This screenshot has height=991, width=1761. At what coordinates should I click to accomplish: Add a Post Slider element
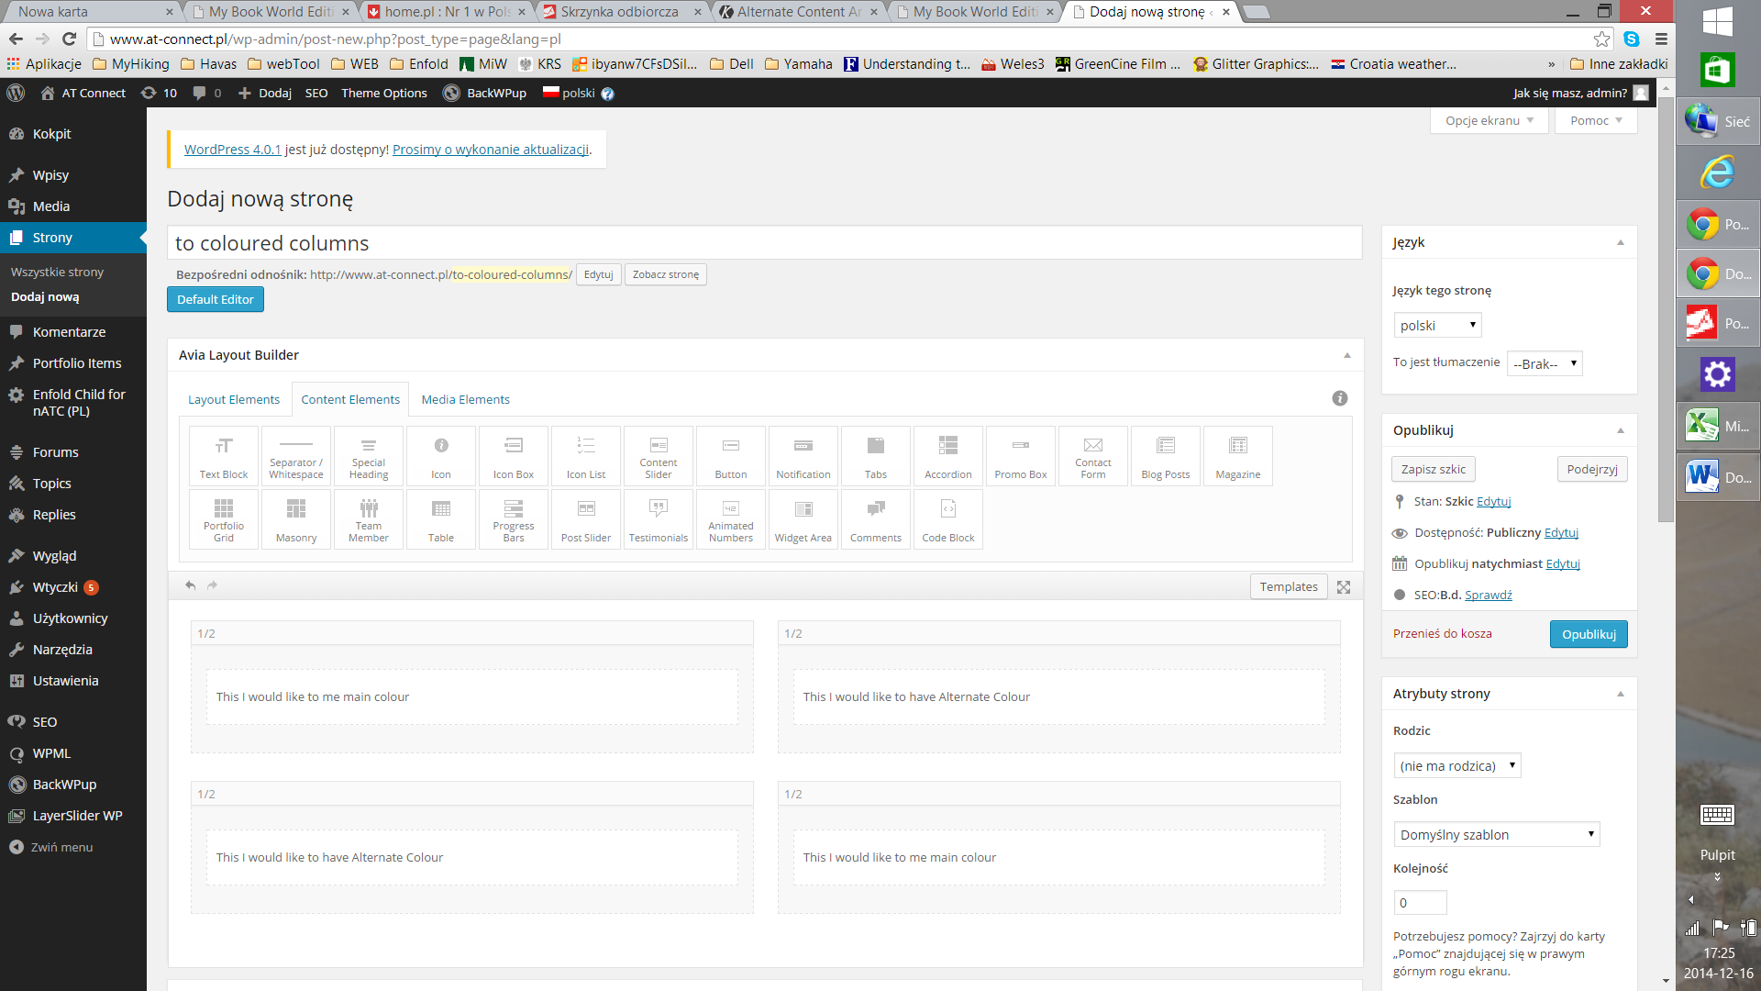(586, 519)
